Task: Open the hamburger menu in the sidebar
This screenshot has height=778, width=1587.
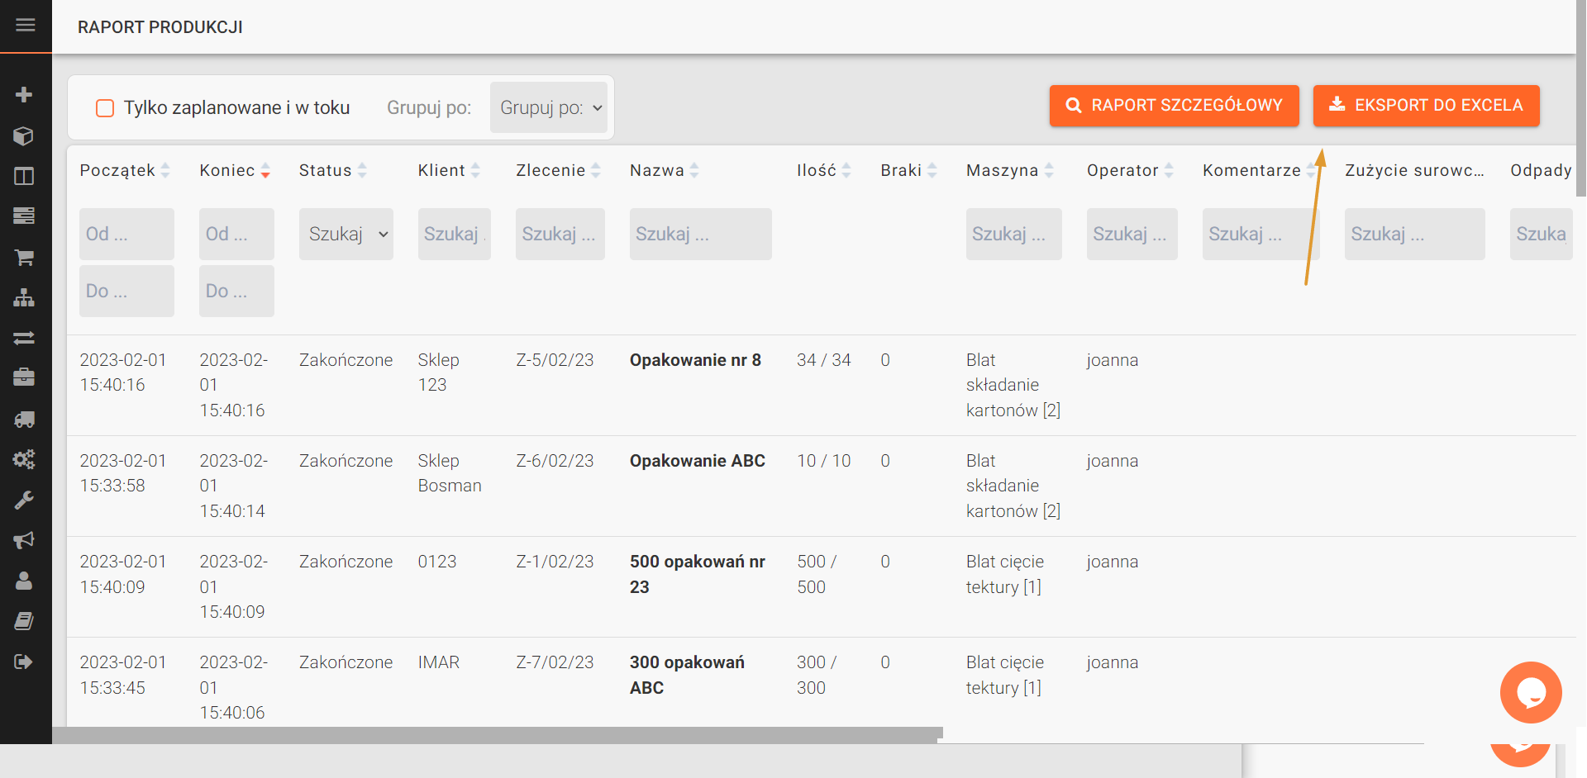Action: click(x=26, y=25)
